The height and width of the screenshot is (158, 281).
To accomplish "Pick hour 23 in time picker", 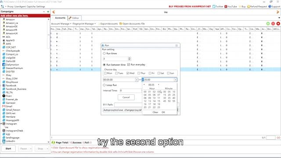I will 159,107.
